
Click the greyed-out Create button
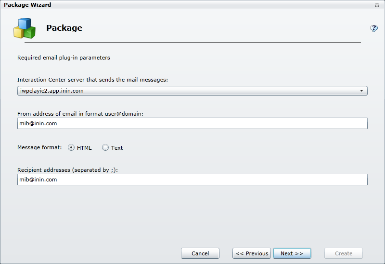pos(344,253)
